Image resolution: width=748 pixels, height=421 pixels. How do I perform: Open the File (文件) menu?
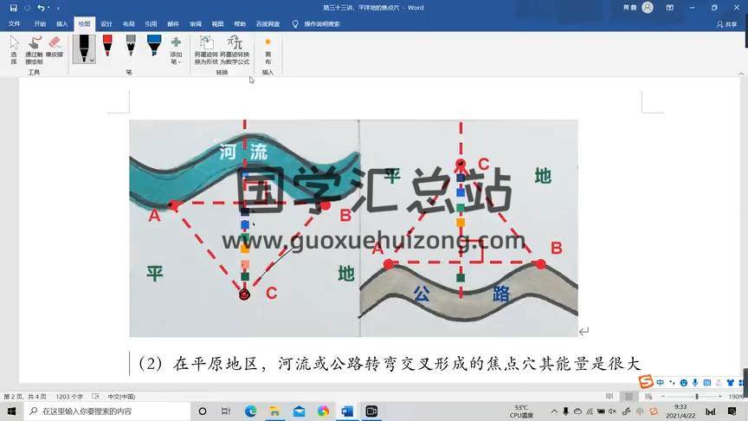pos(14,24)
